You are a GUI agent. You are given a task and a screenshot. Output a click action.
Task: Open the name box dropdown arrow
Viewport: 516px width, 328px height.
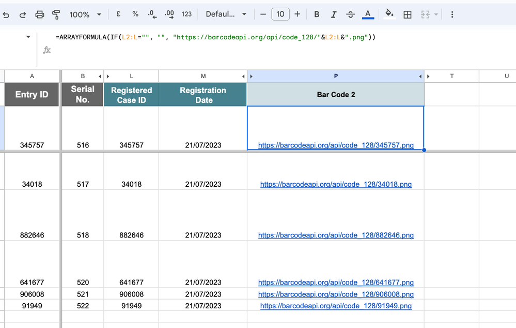[28, 37]
